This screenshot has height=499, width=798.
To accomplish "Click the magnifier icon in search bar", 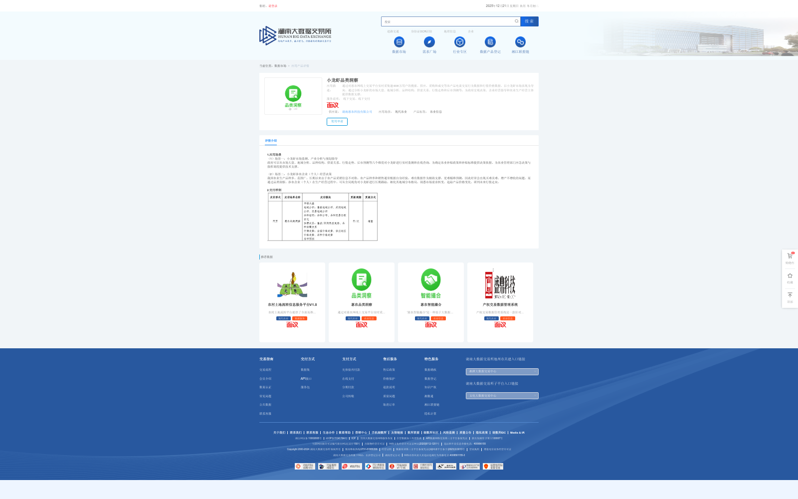I will pyautogui.click(x=516, y=21).
